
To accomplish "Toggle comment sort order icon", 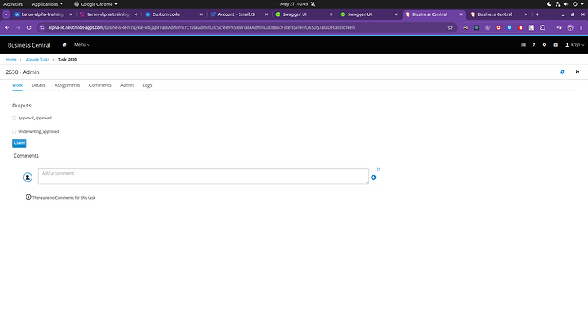I will 378,170.
